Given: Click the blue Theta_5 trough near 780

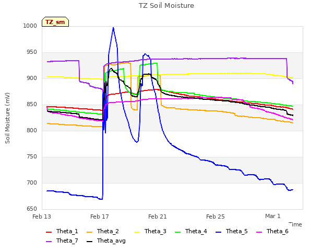Looking at the screenshot, I should [x=137, y=142].
